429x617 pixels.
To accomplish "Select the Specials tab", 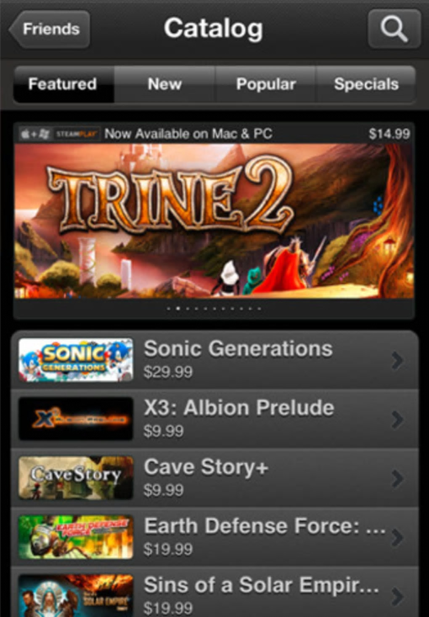I will coord(366,84).
